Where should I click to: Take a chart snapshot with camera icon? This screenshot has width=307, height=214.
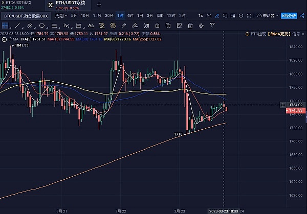click(209, 16)
